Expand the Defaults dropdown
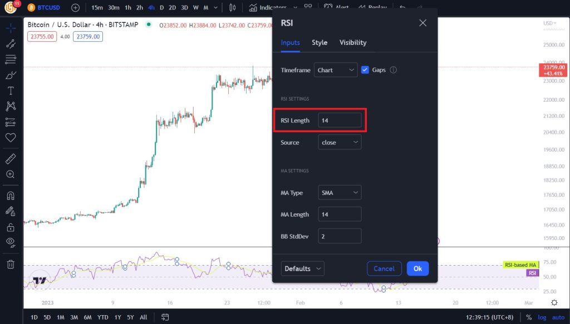Image resolution: width=570 pixels, height=324 pixels. [x=302, y=268]
